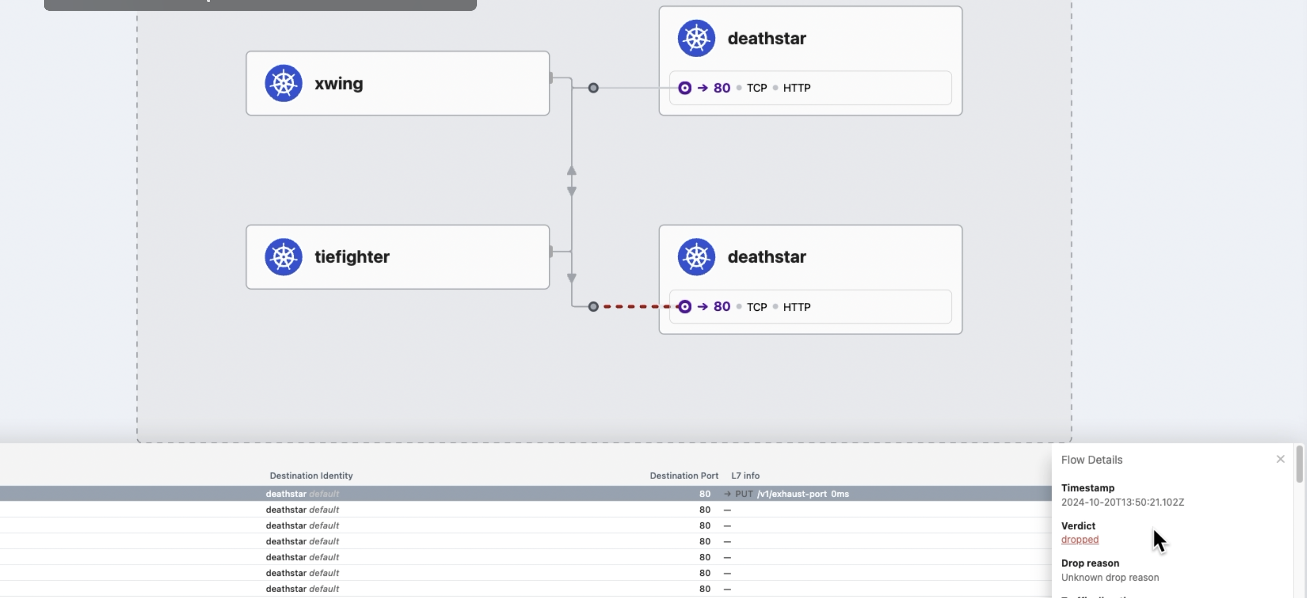Click upper deathstar port 80 endpoint circle
1307x598 pixels.
tap(685, 88)
